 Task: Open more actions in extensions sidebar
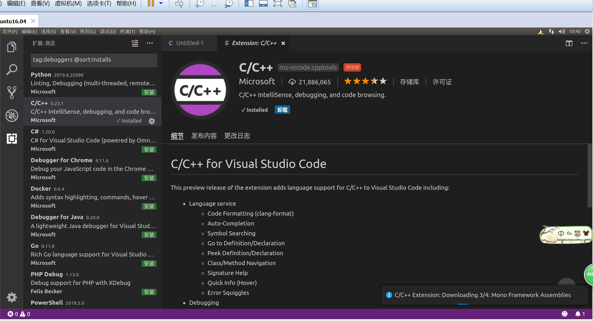tap(150, 43)
